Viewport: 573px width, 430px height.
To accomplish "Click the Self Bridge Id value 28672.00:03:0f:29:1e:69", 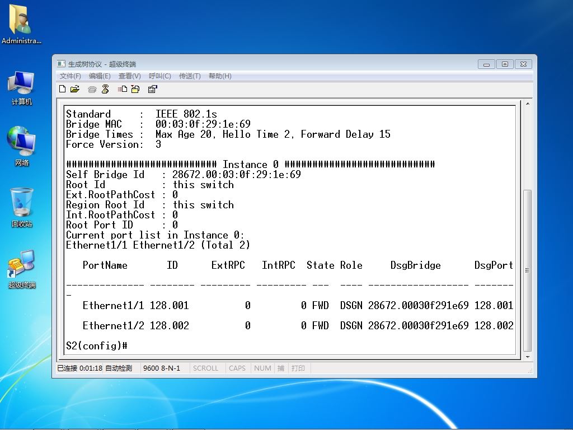I will pyautogui.click(x=237, y=175).
